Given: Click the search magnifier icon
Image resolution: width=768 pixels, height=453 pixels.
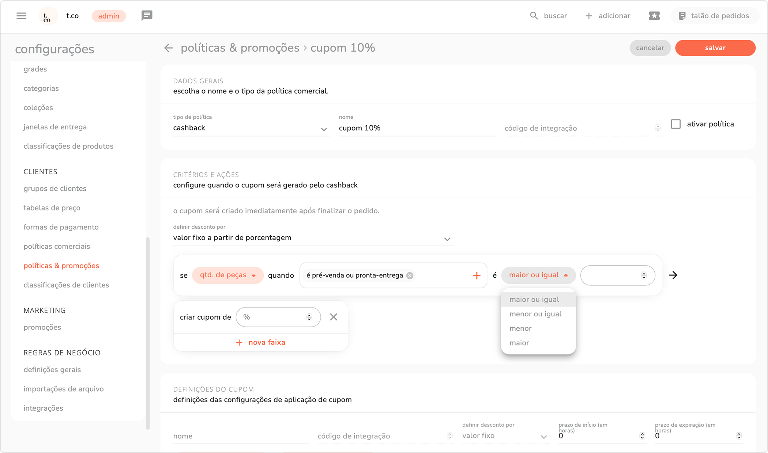Looking at the screenshot, I should tap(534, 16).
